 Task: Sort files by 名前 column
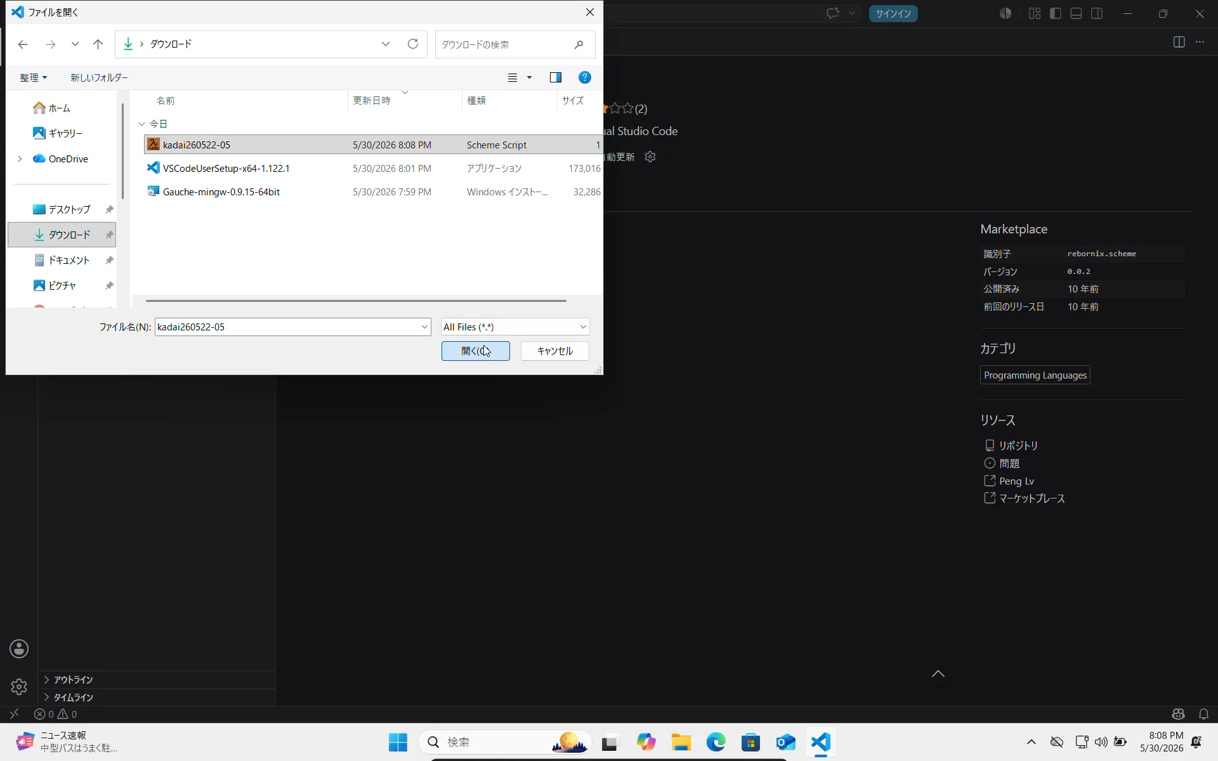166,100
